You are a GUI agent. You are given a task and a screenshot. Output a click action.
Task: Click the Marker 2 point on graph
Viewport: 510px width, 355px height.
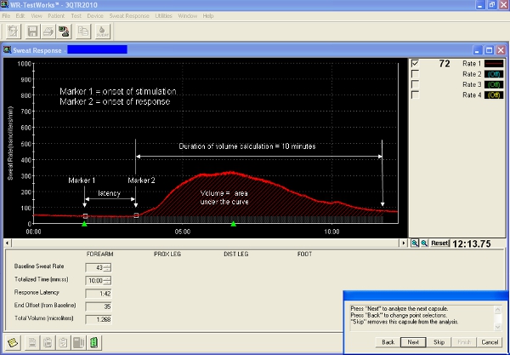(136, 215)
